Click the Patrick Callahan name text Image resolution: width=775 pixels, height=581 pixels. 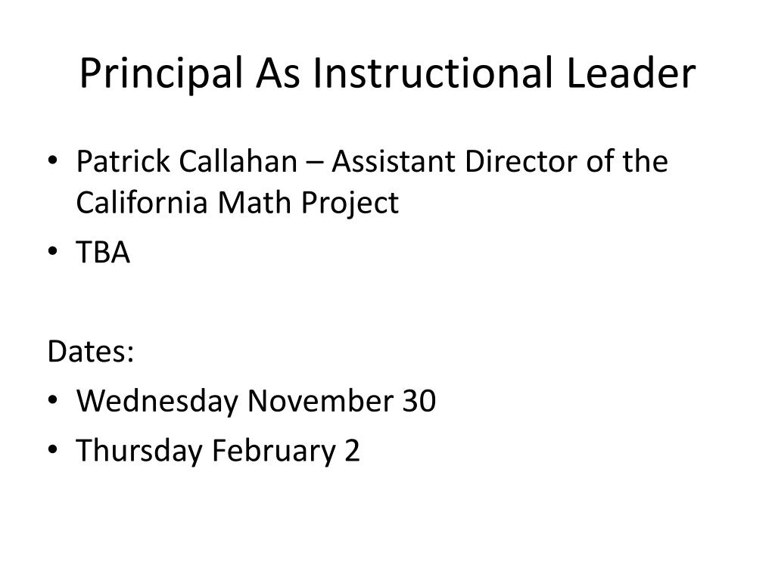[186, 161]
